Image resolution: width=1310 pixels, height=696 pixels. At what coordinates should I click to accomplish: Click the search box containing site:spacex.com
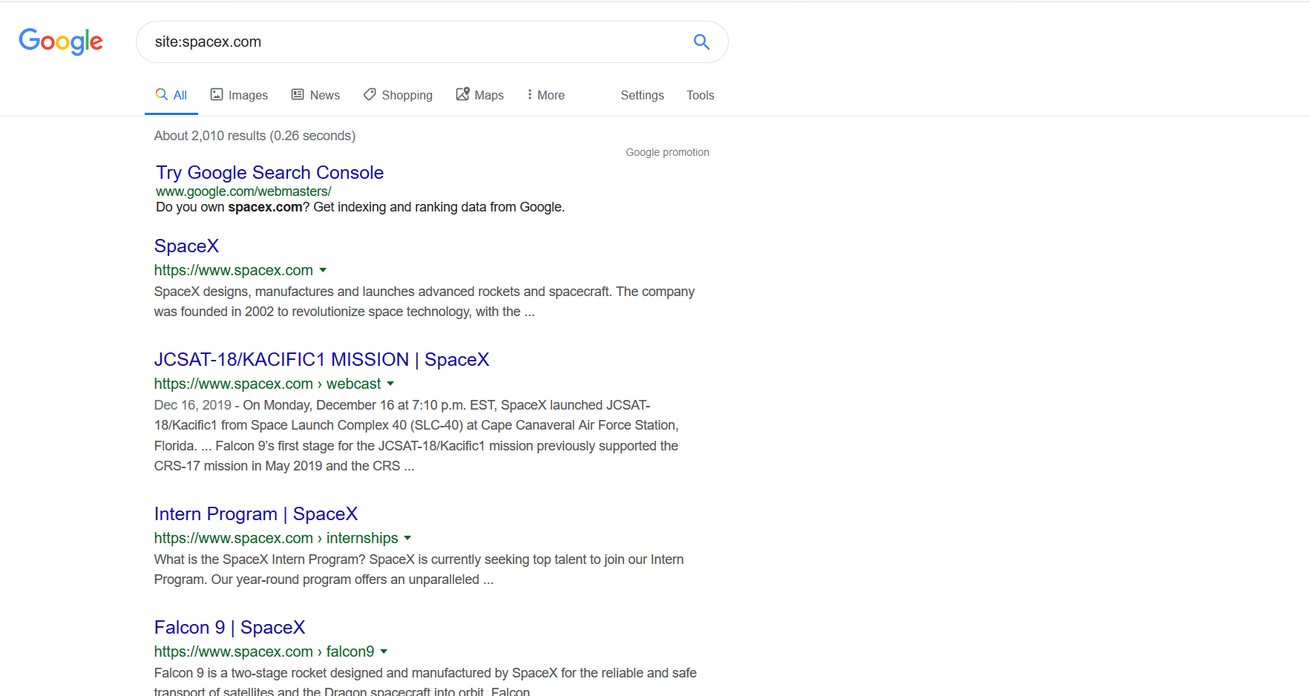(x=432, y=42)
